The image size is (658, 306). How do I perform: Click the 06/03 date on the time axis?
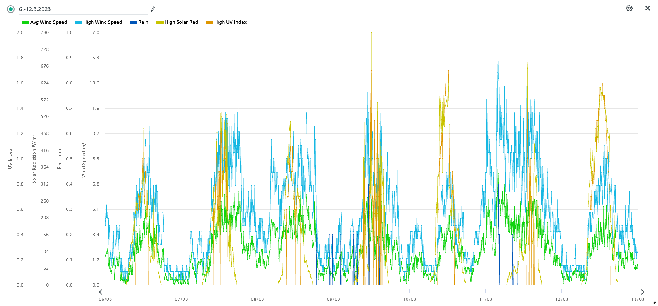(105, 299)
